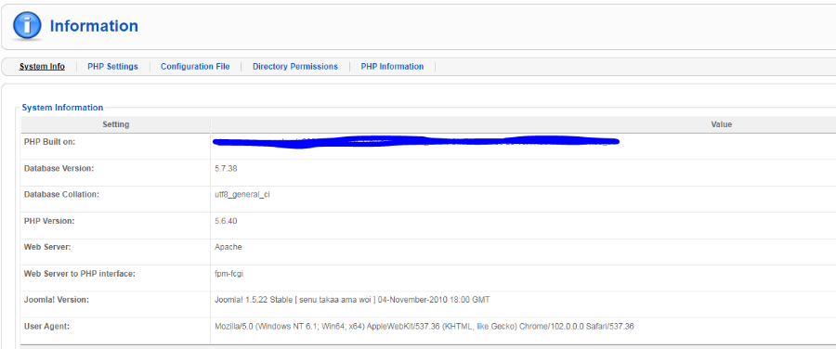Open the PHP Settings tab

tap(112, 67)
